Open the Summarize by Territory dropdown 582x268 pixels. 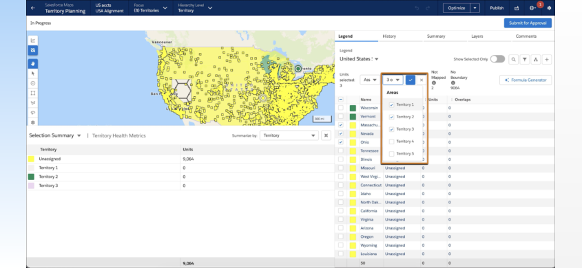pyautogui.click(x=289, y=135)
